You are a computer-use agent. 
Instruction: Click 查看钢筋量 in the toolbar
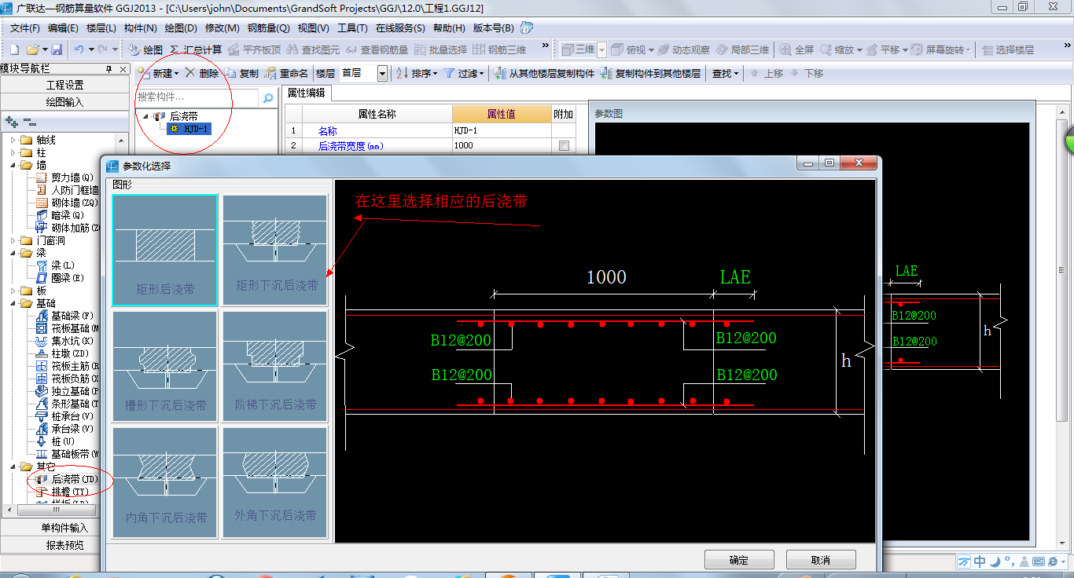pyautogui.click(x=377, y=49)
